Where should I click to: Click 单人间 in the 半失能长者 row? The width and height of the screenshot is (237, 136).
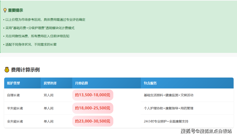49,108
